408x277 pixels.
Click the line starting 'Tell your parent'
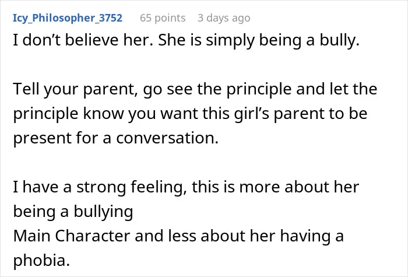coord(195,89)
